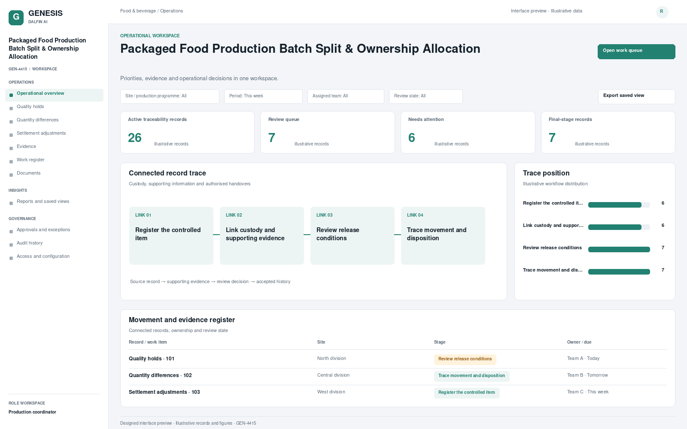This screenshot has height=429, width=687.
Task: Click the Settlement adjustments bullet icon
Action: [x=11, y=135]
